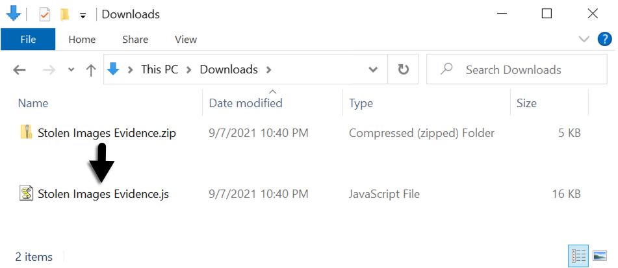The width and height of the screenshot is (618, 268).
Task: Open recent locations dropdown arrow
Action: click(71, 70)
